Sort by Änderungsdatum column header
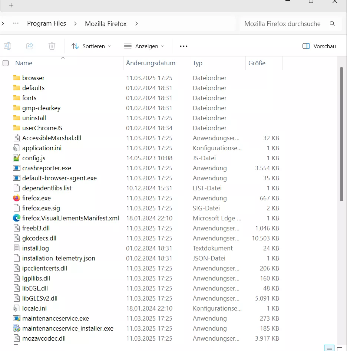Screen dimensions: 347x351 coord(151,63)
